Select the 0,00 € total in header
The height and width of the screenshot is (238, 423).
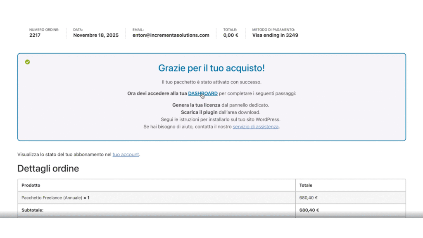(x=231, y=35)
